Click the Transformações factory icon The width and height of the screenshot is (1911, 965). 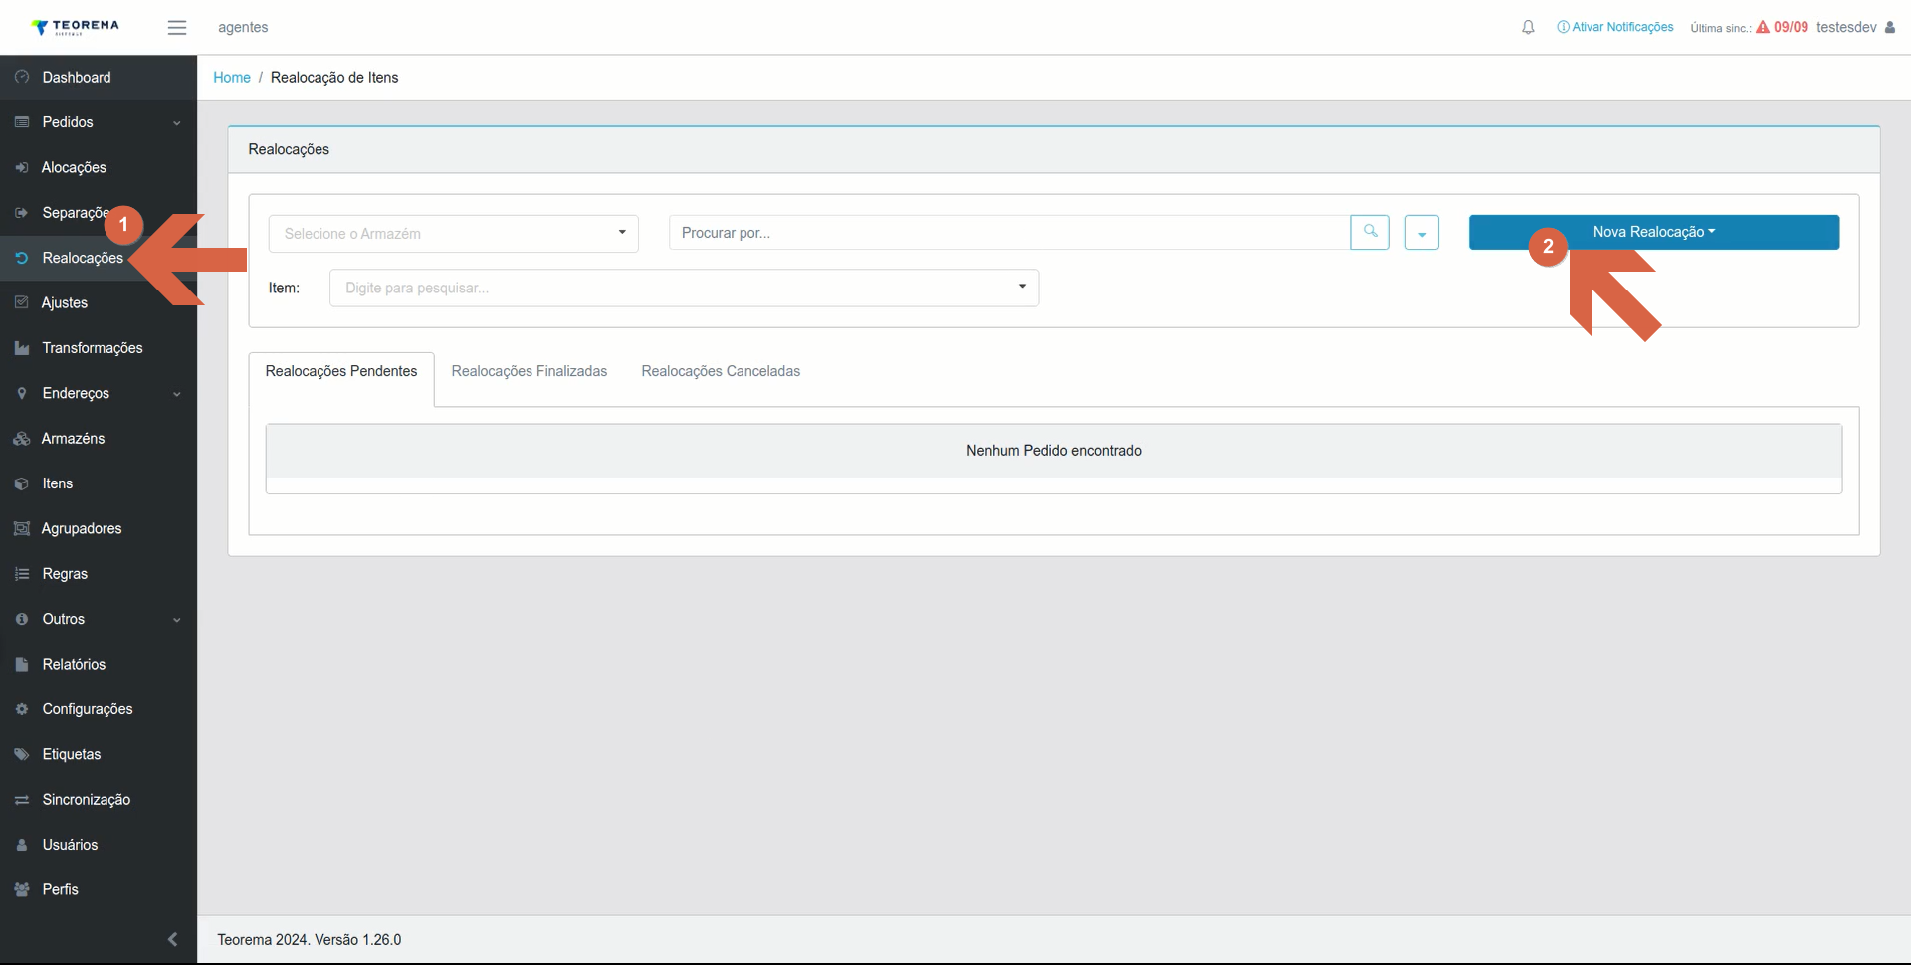click(22, 348)
